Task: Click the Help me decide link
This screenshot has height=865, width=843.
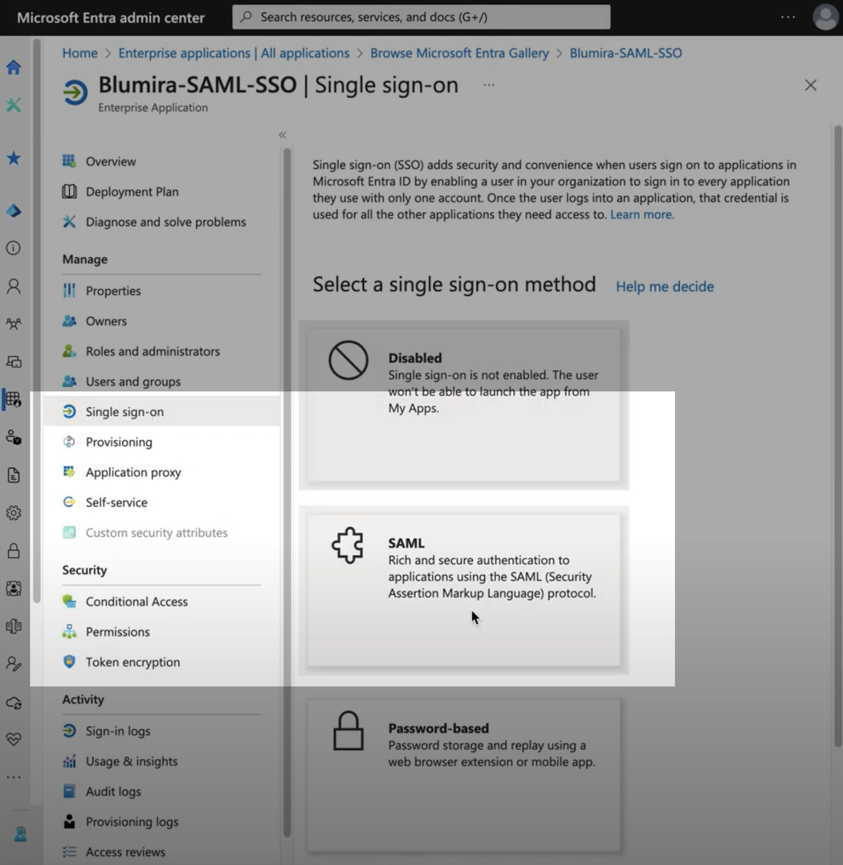Action: [665, 287]
